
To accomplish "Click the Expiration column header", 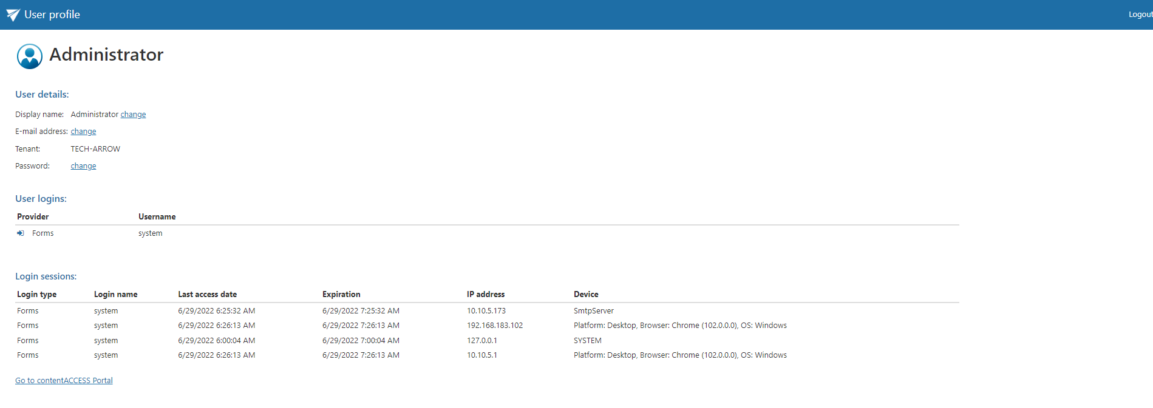I will click(341, 295).
